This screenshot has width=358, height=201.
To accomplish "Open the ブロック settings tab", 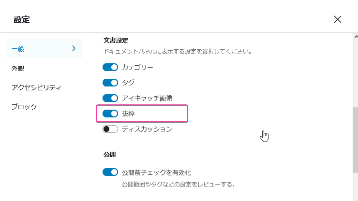I will coord(24,107).
